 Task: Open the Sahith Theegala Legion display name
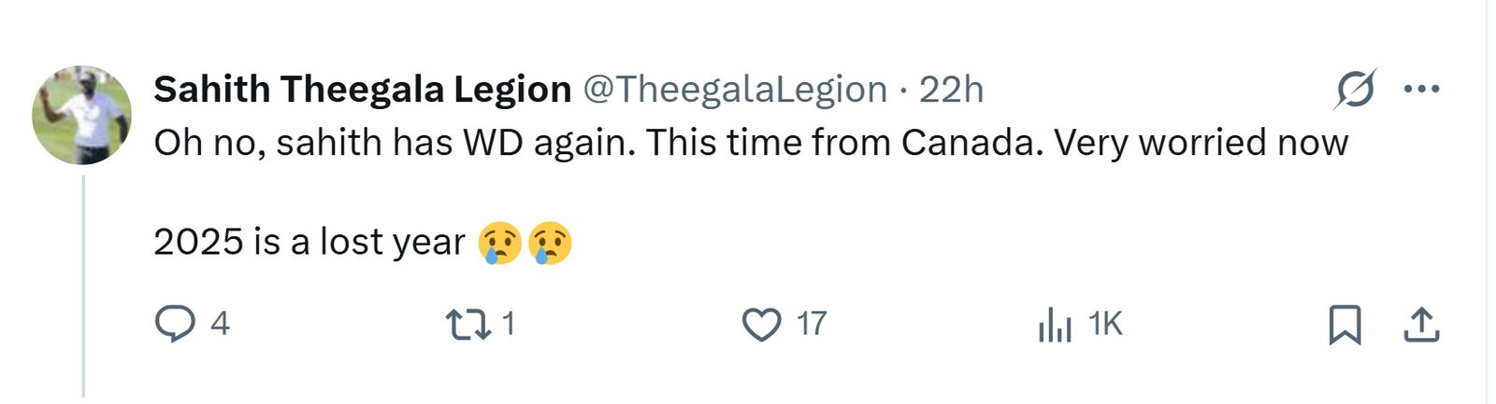tap(362, 90)
